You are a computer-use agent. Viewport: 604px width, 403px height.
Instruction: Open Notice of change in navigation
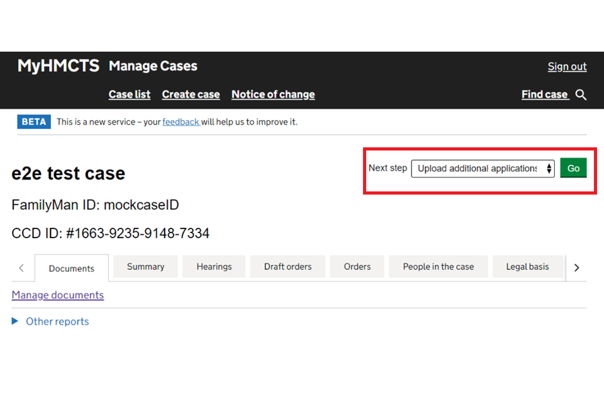click(273, 94)
